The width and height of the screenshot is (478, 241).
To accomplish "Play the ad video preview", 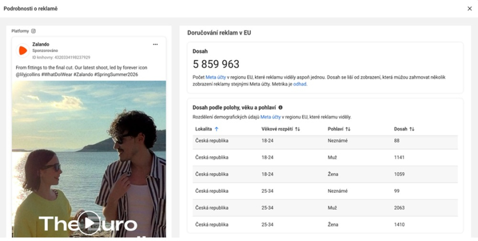I will [x=89, y=223].
